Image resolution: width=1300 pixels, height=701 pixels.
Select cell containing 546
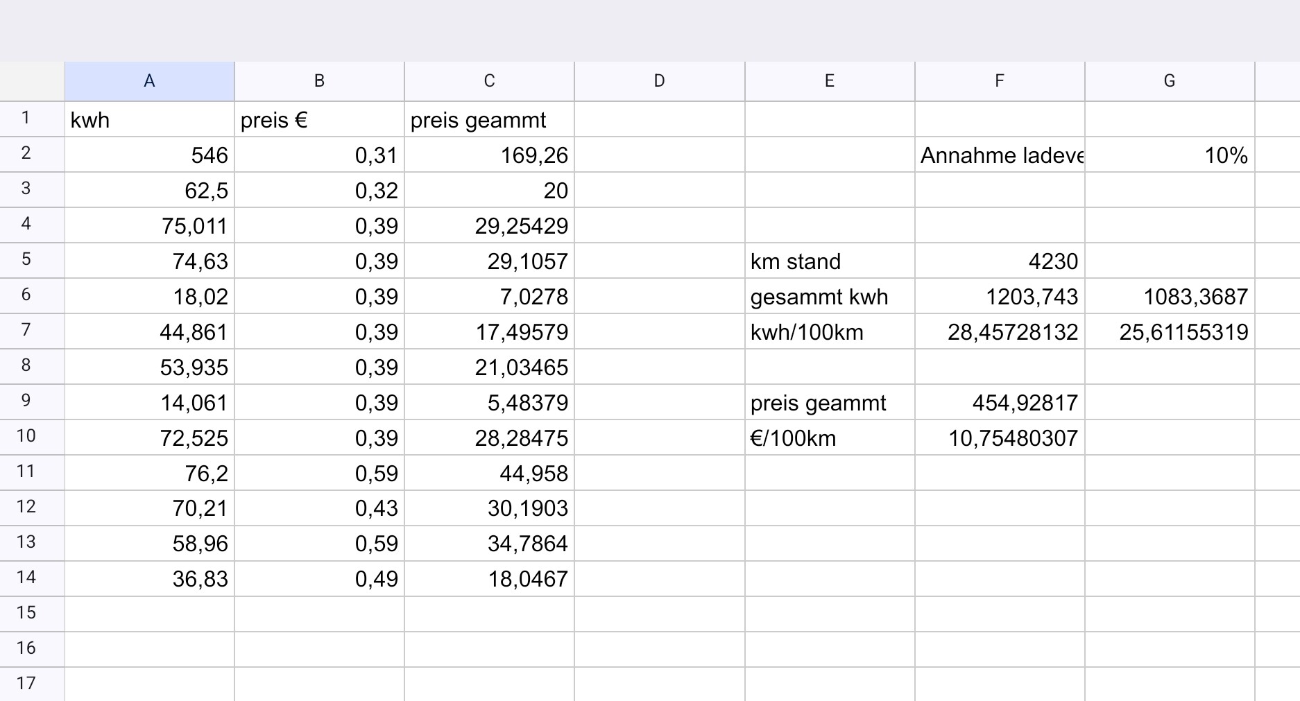[149, 155]
